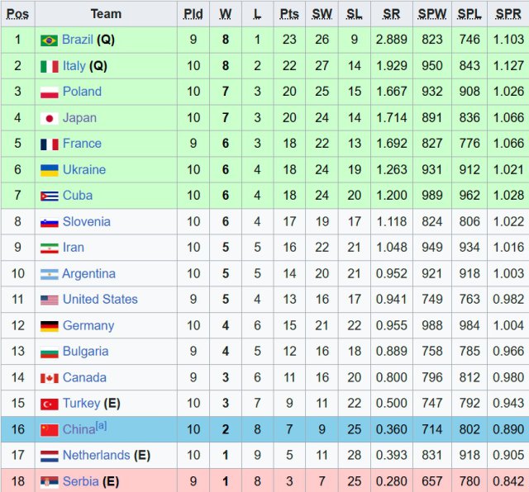Click the Italy flag icon
Screen dimensions: 529x492
49,66
